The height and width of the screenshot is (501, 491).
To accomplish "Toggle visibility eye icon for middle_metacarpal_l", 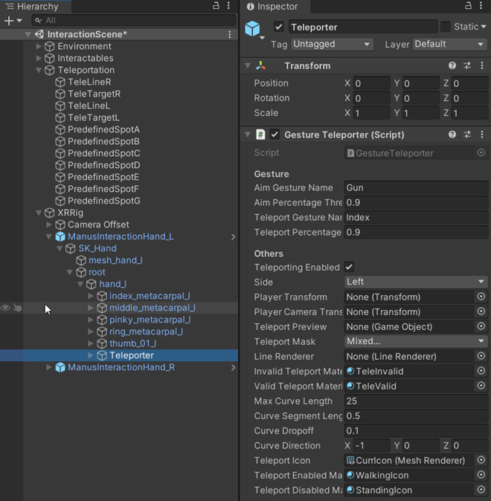I will (6, 308).
